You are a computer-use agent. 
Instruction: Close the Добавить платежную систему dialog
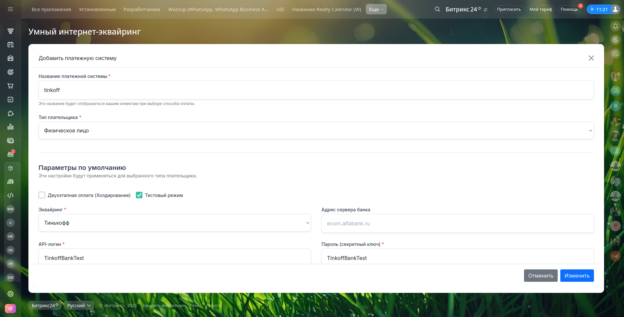click(591, 58)
